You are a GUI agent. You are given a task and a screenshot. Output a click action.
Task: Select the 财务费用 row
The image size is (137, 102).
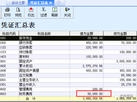[68, 94]
